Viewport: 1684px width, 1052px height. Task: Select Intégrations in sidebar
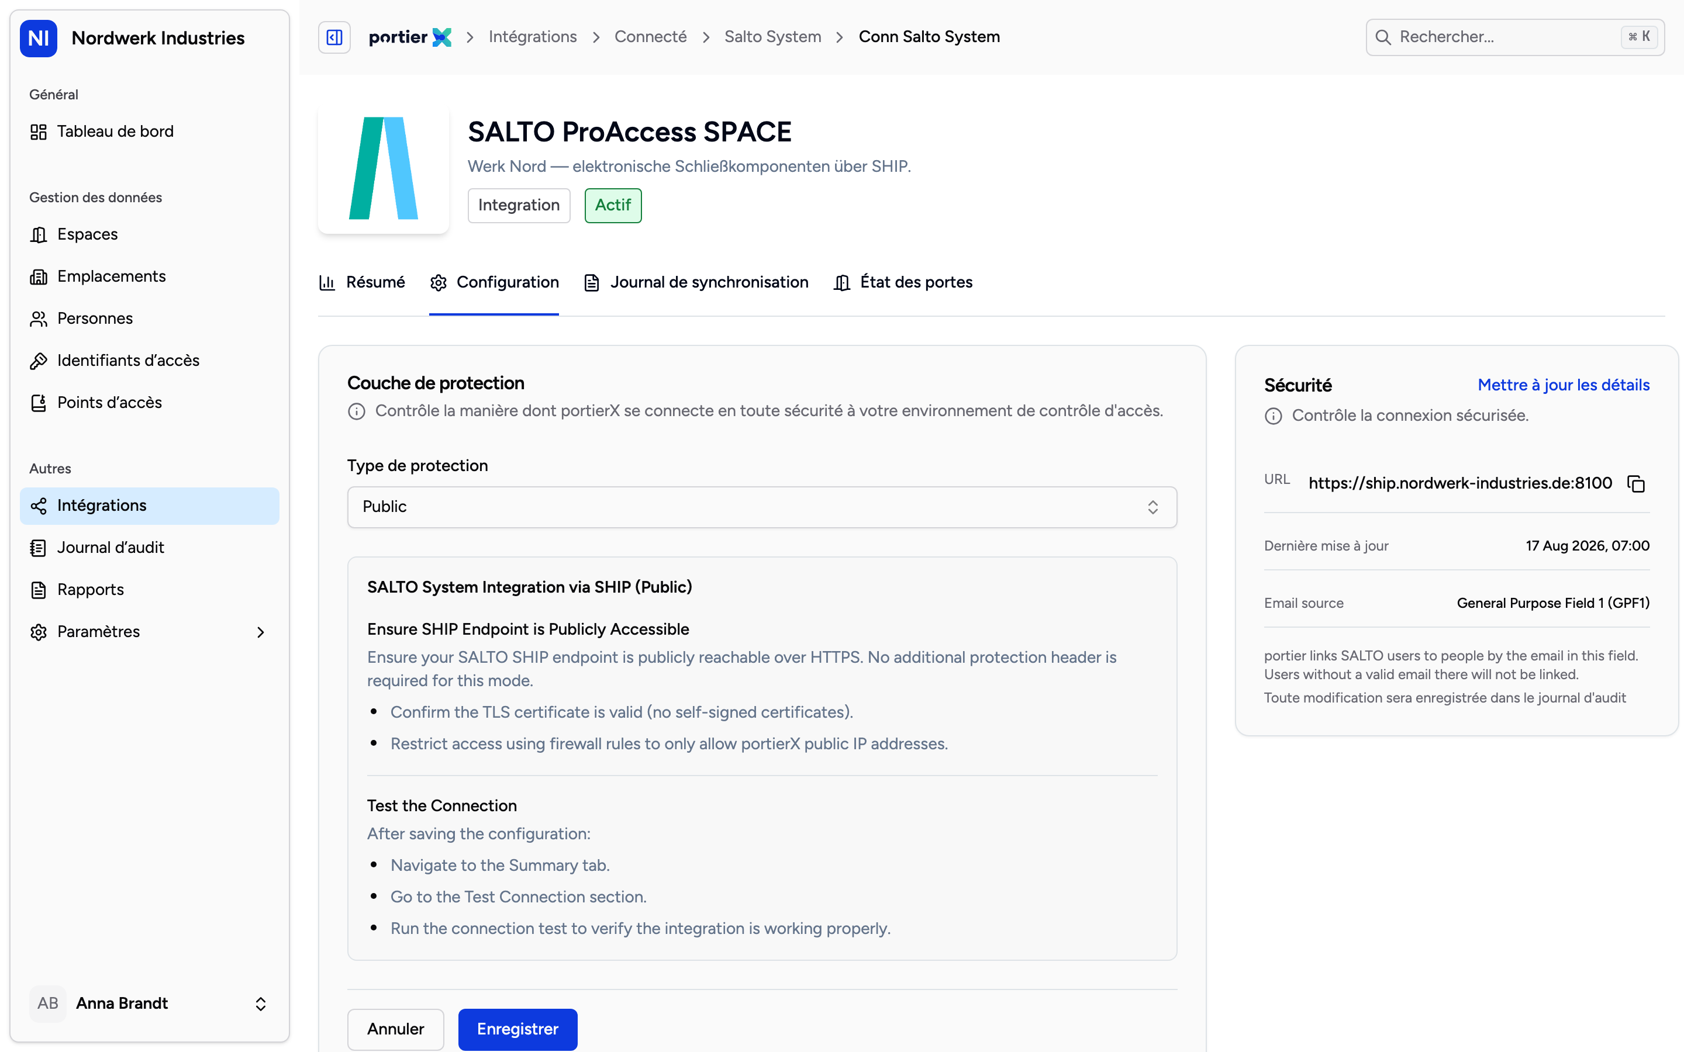[149, 506]
